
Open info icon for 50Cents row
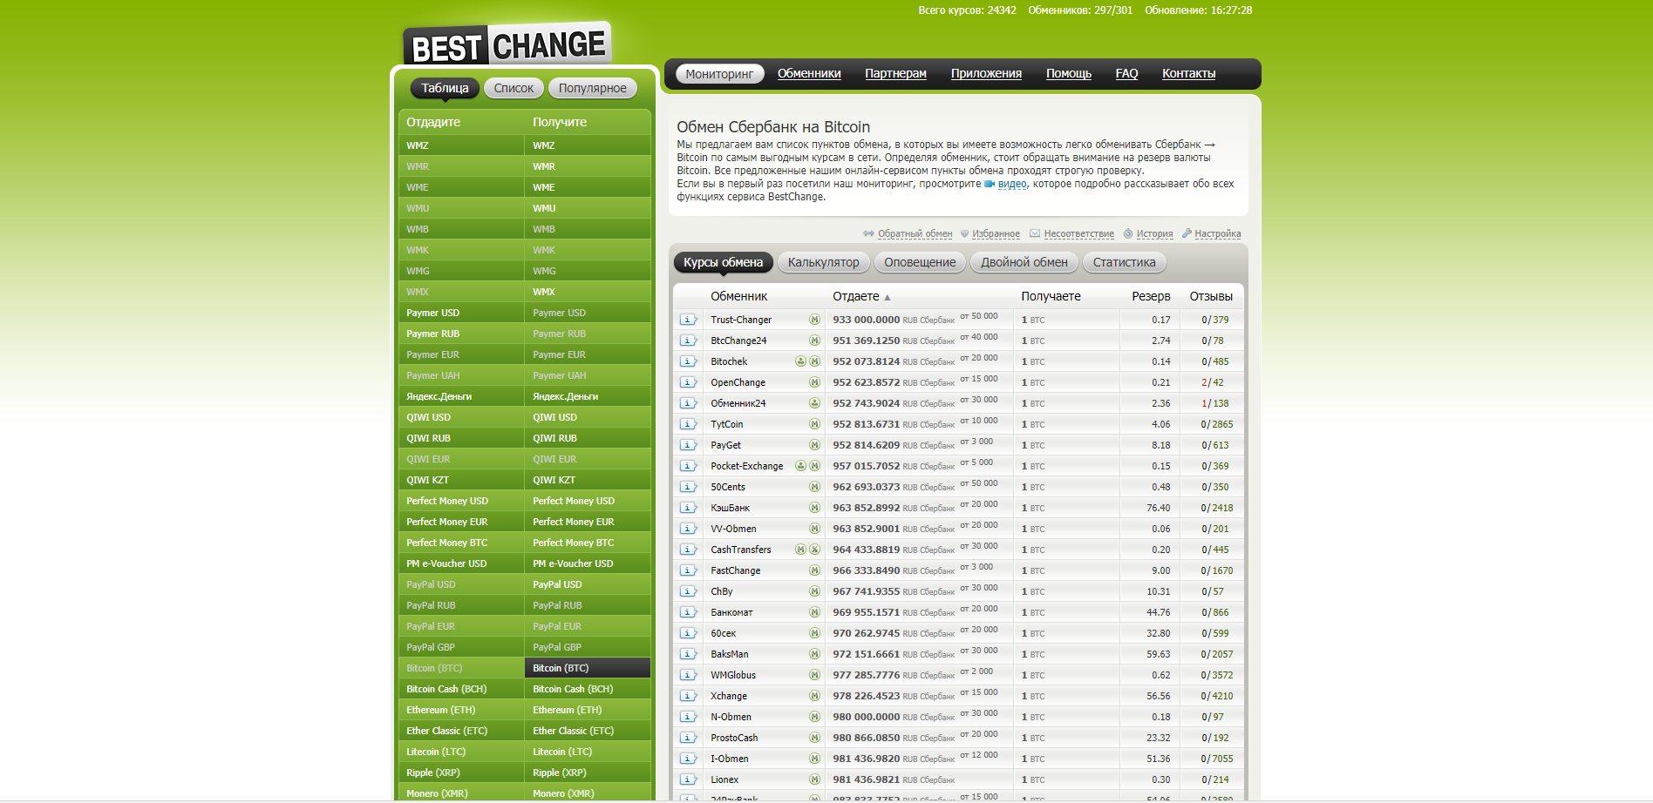point(688,487)
